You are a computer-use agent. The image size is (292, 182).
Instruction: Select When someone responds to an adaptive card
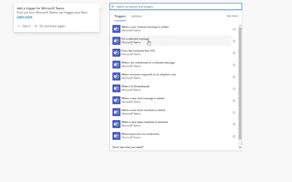[171, 76]
